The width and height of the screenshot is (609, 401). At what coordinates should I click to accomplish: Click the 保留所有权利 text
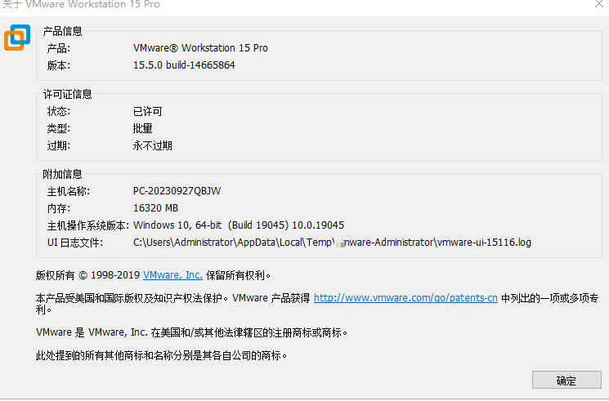click(x=238, y=275)
